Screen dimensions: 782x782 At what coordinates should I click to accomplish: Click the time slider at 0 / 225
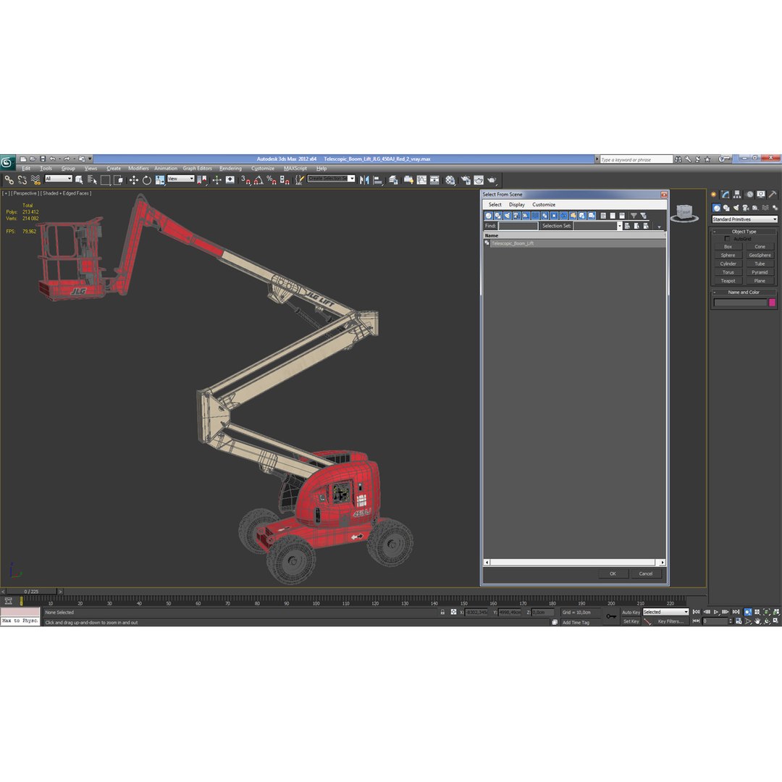coord(31,592)
